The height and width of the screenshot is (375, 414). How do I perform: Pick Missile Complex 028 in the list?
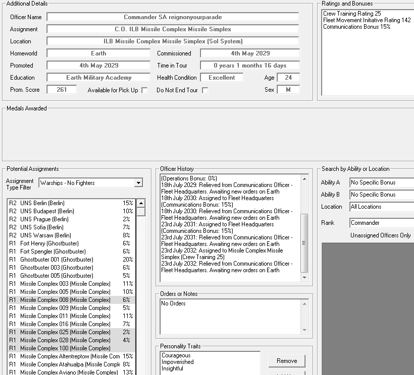click(x=71, y=340)
